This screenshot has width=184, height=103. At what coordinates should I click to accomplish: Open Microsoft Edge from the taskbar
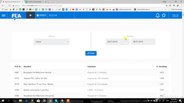[x=26, y=100]
